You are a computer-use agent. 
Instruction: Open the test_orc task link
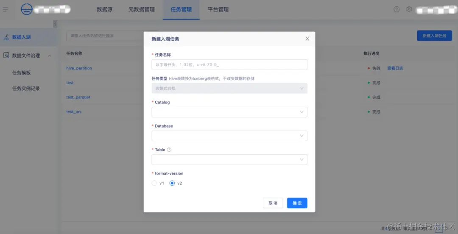pyautogui.click(x=74, y=111)
